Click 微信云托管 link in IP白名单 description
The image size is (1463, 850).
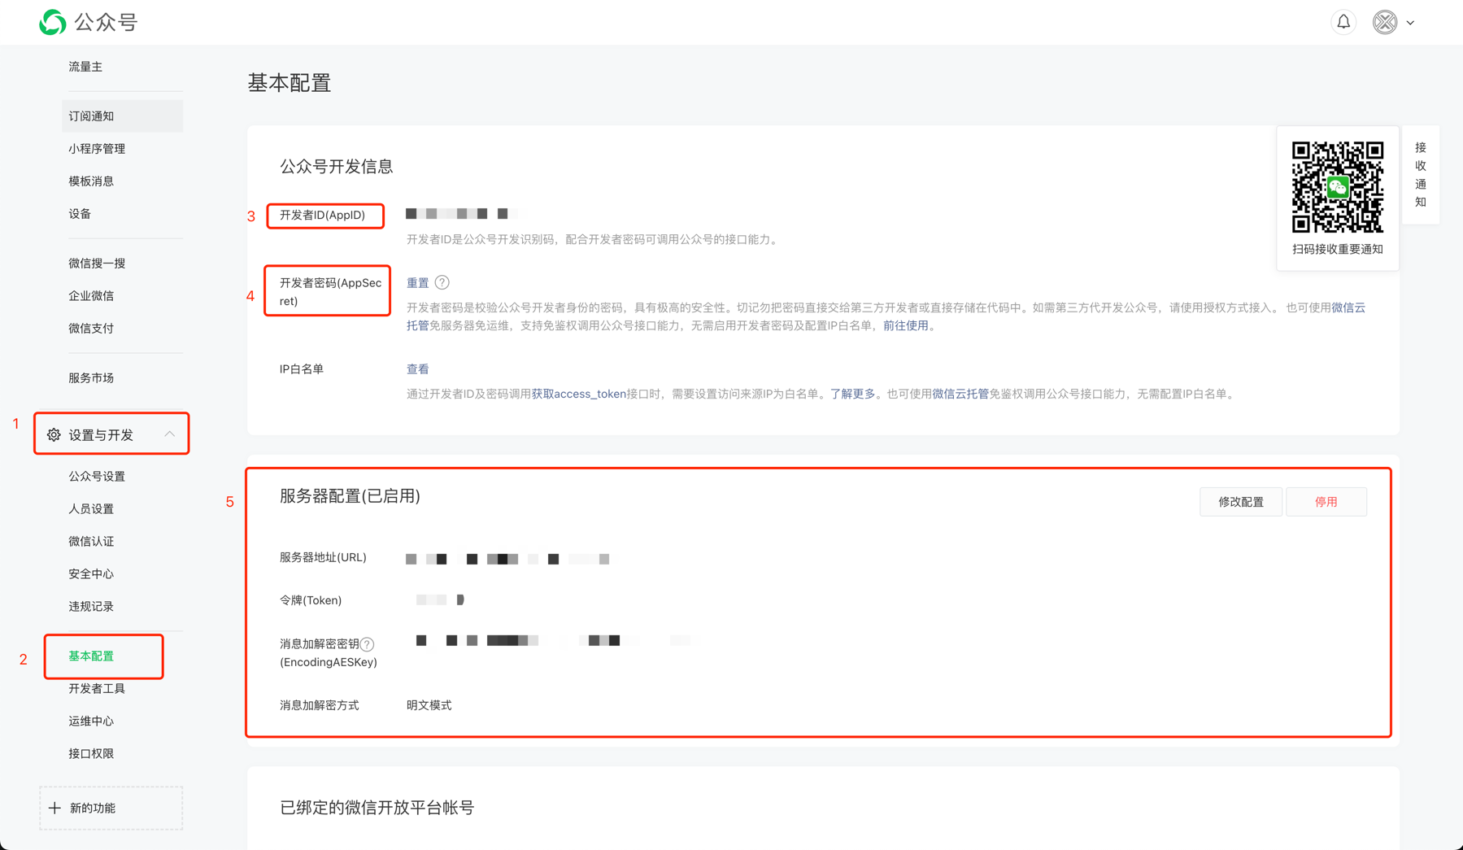(x=960, y=394)
